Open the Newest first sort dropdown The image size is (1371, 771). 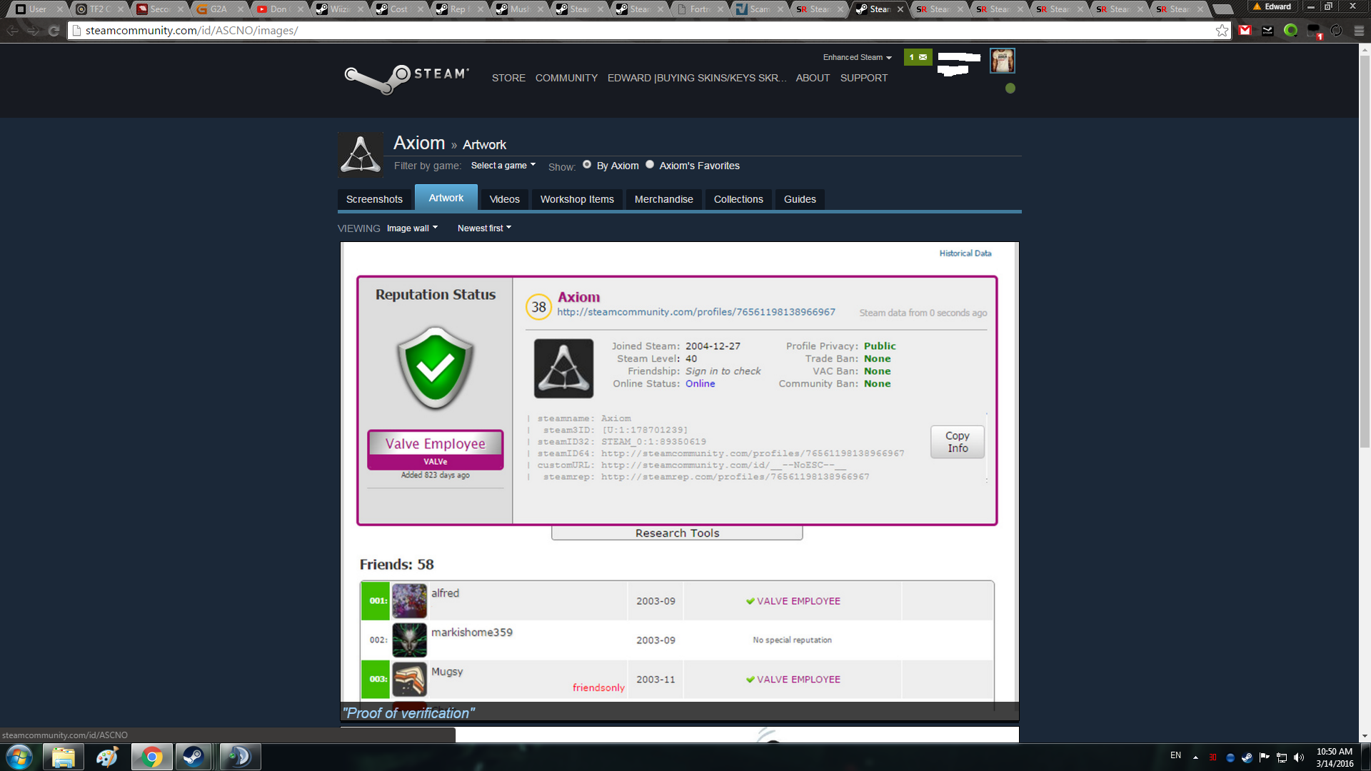pyautogui.click(x=484, y=228)
